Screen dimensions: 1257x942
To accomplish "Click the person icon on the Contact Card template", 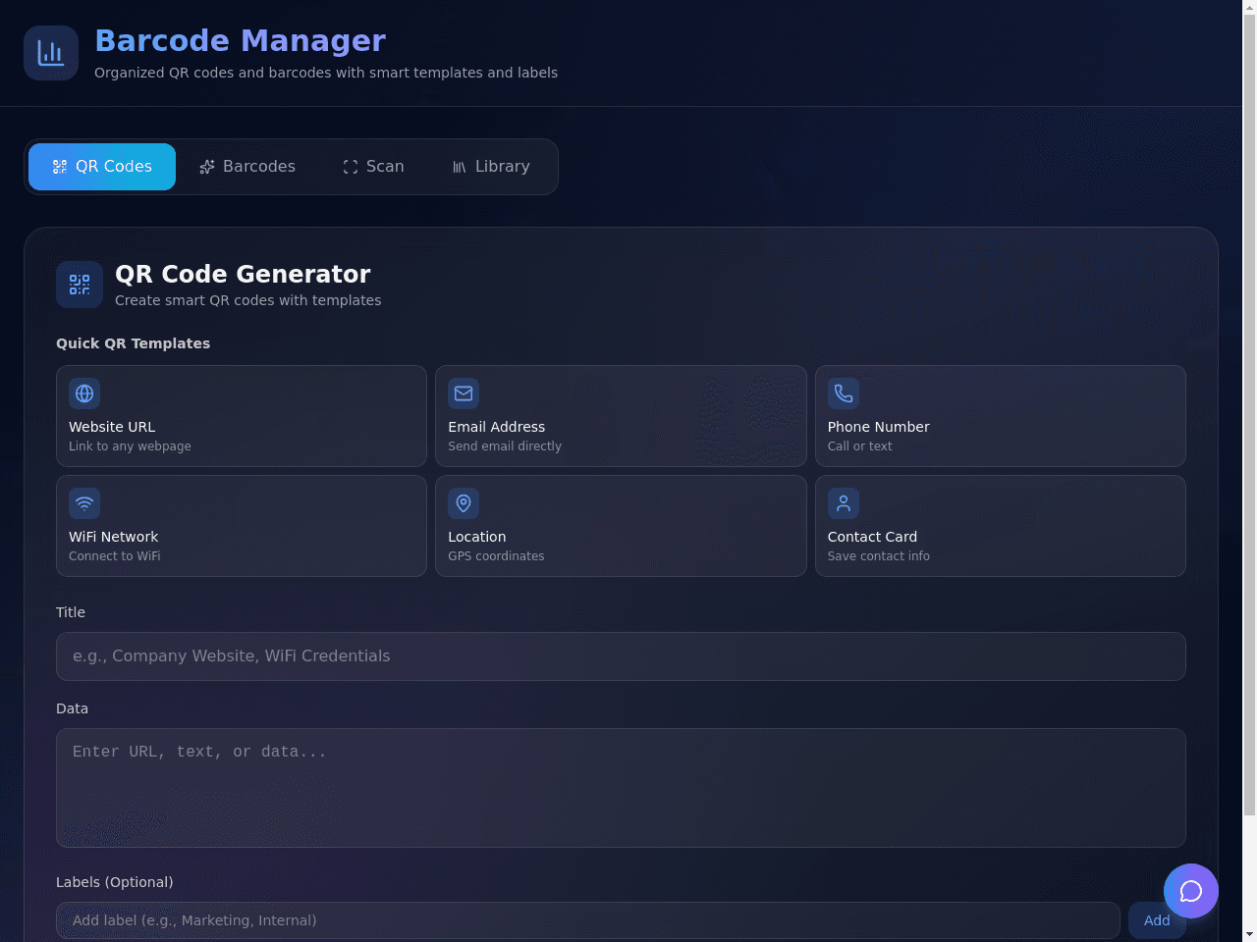I will (844, 503).
